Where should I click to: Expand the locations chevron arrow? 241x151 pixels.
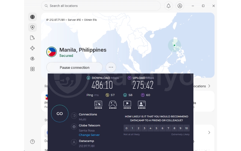[209, 86]
